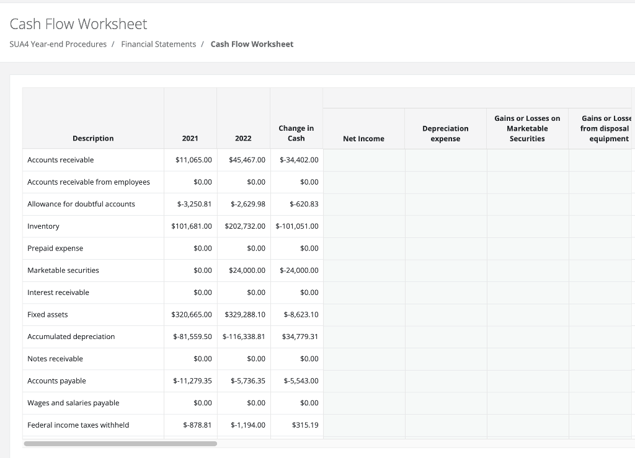
Task: Click the $34,779.31 change in cash value
Action: (x=300, y=337)
